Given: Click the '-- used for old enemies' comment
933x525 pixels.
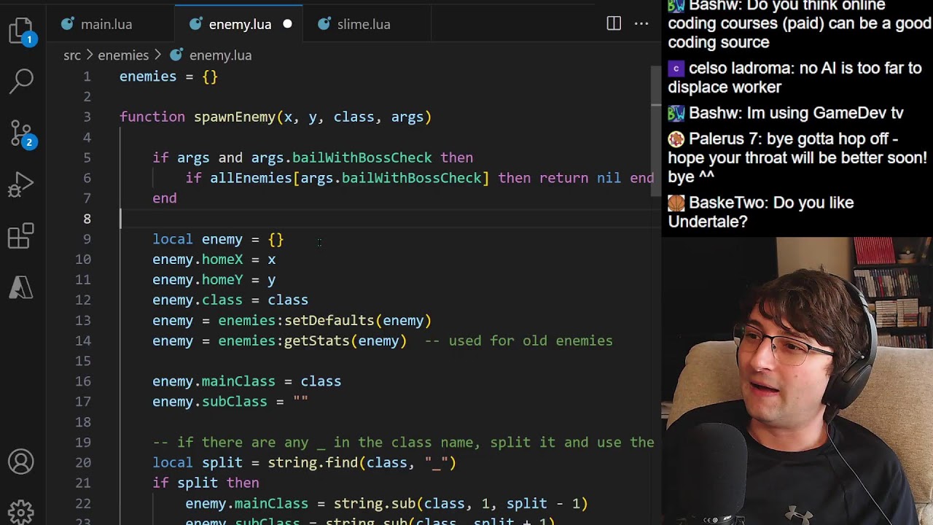Looking at the screenshot, I should tap(518, 341).
